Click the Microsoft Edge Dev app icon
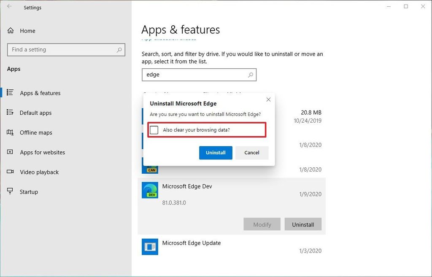The height and width of the screenshot is (277, 432). tap(150, 190)
